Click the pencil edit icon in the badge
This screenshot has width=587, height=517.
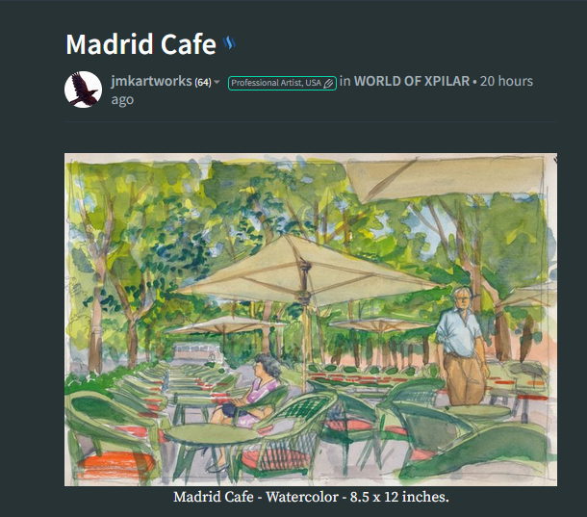point(328,83)
